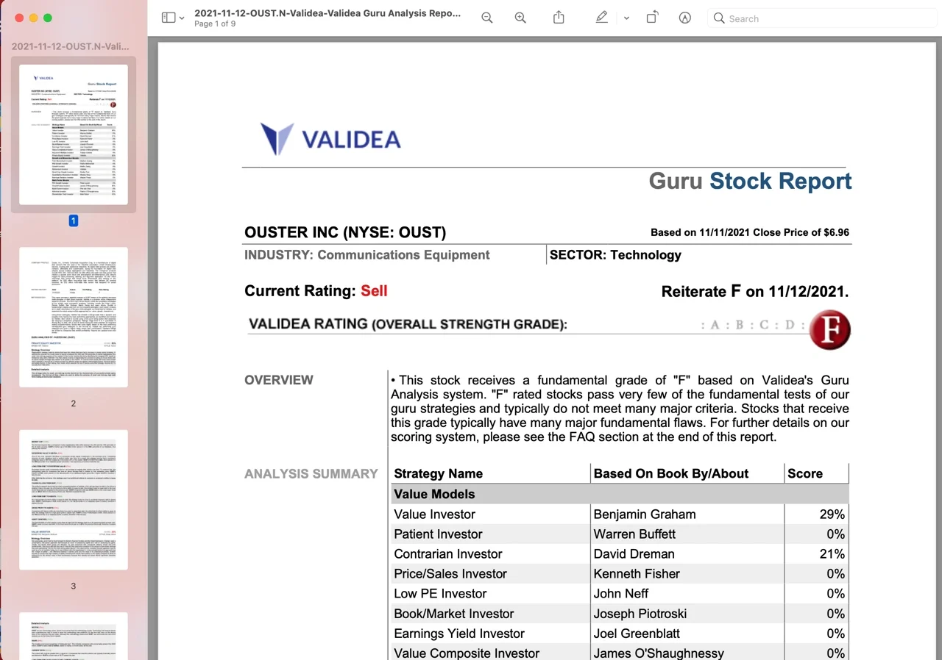This screenshot has width=942, height=660.
Task: Click the page number 2 label in sidebar
Action: point(74,403)
